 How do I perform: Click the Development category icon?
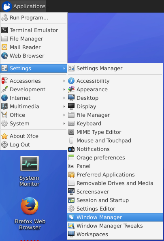[x=4, y=89]
